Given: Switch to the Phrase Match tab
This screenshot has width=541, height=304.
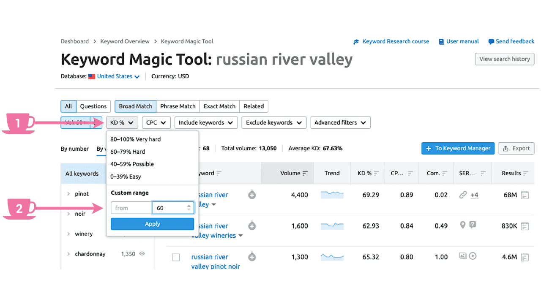Looking at the screenshot, I should pyautogui.click(x=178, y=106).
